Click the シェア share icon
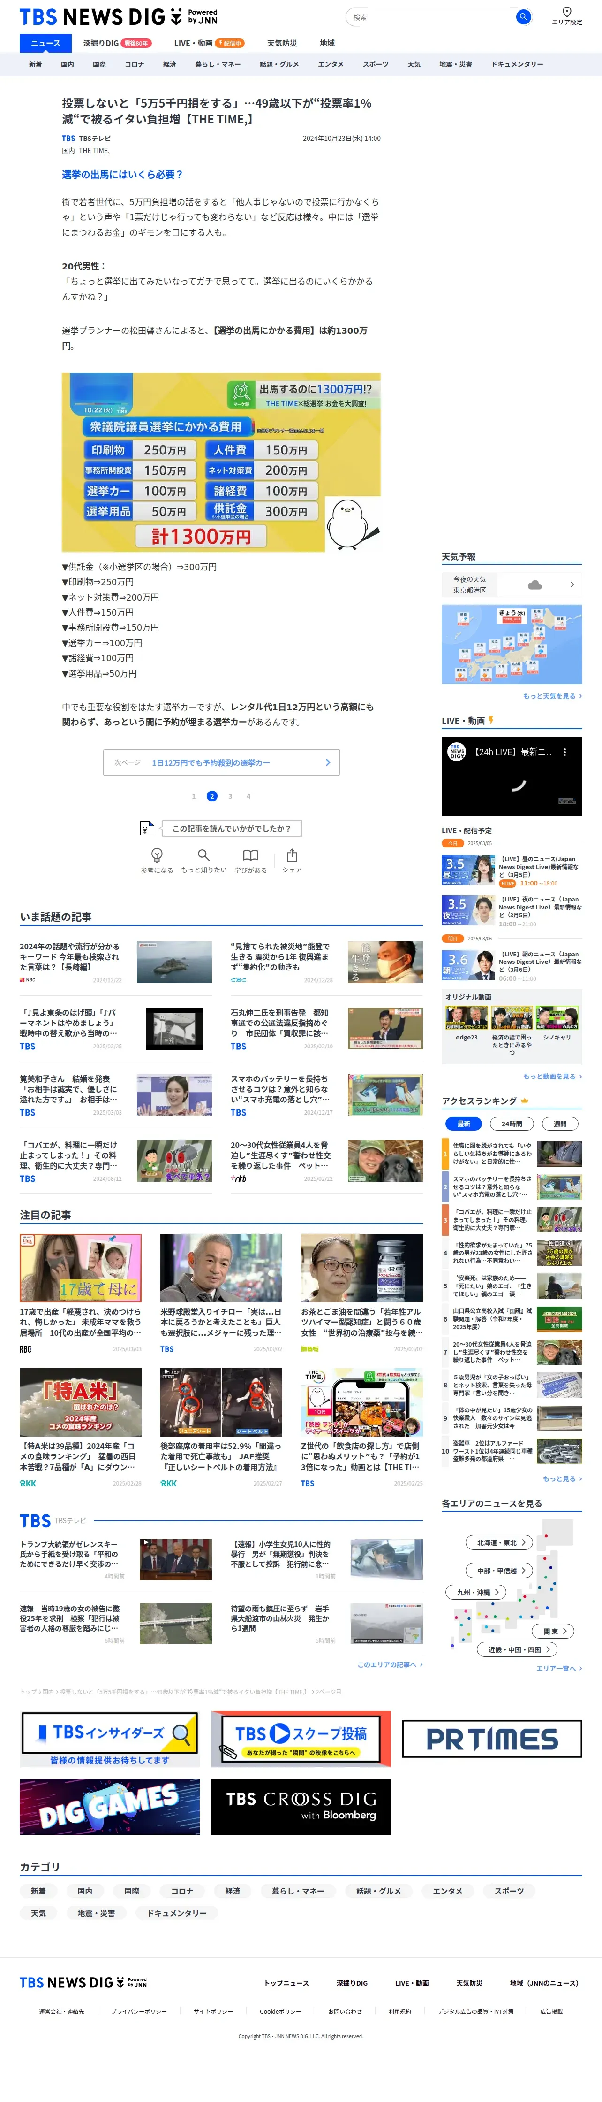 pos(292,855)
